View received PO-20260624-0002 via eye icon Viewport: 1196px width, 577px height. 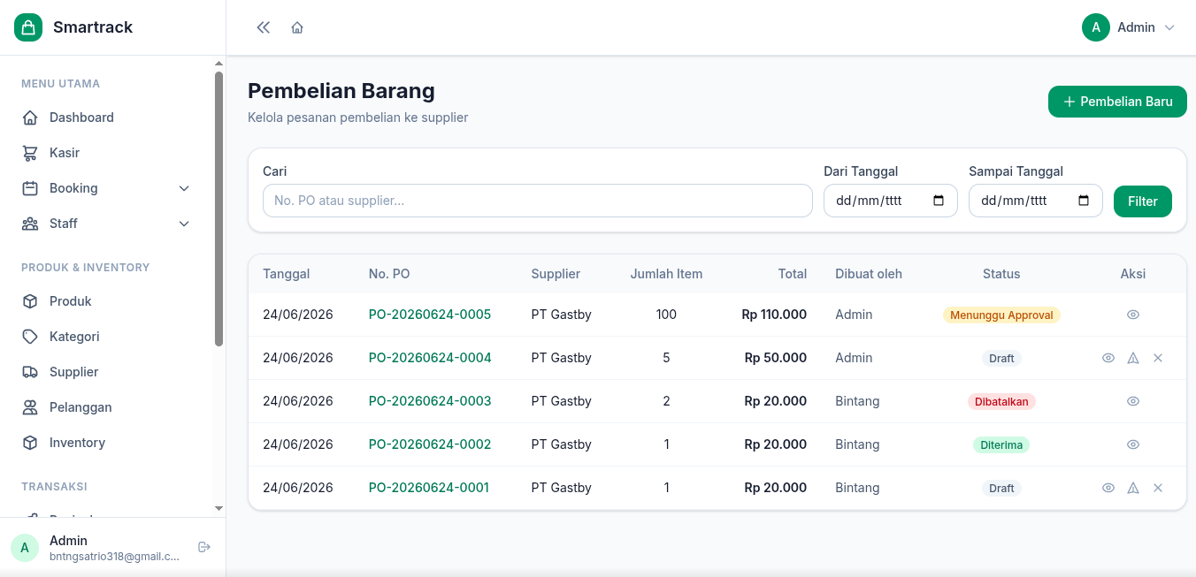point(1133,444)
